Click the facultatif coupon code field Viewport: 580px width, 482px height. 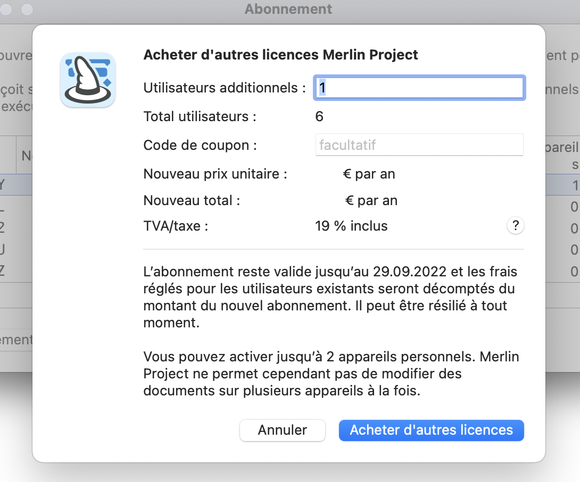(x=419, y=144)
